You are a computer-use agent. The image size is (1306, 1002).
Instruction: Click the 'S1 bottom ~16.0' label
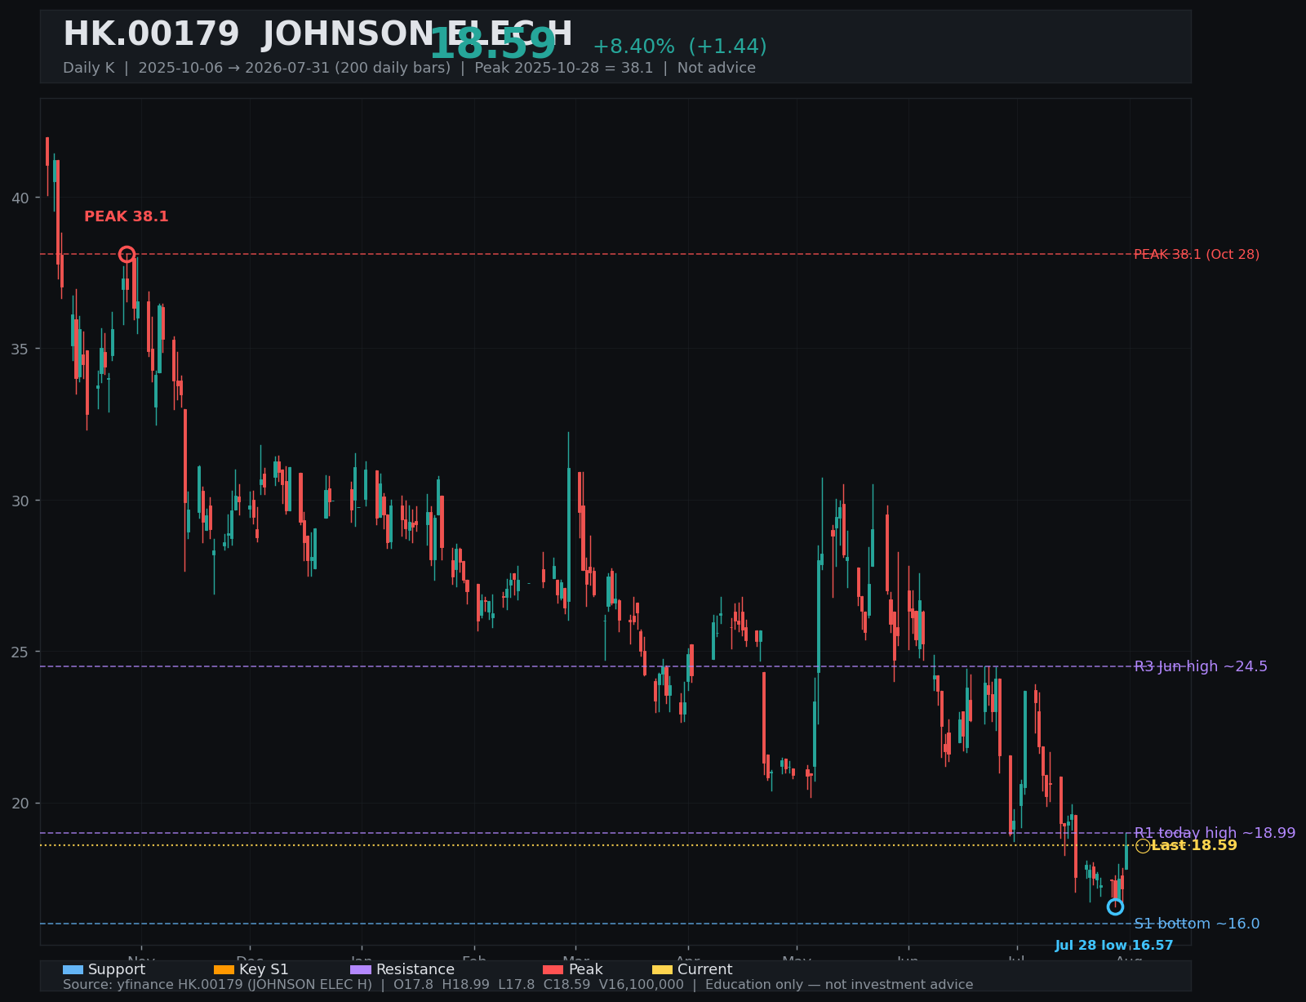pyautogui.click(x=1197, y=924)
